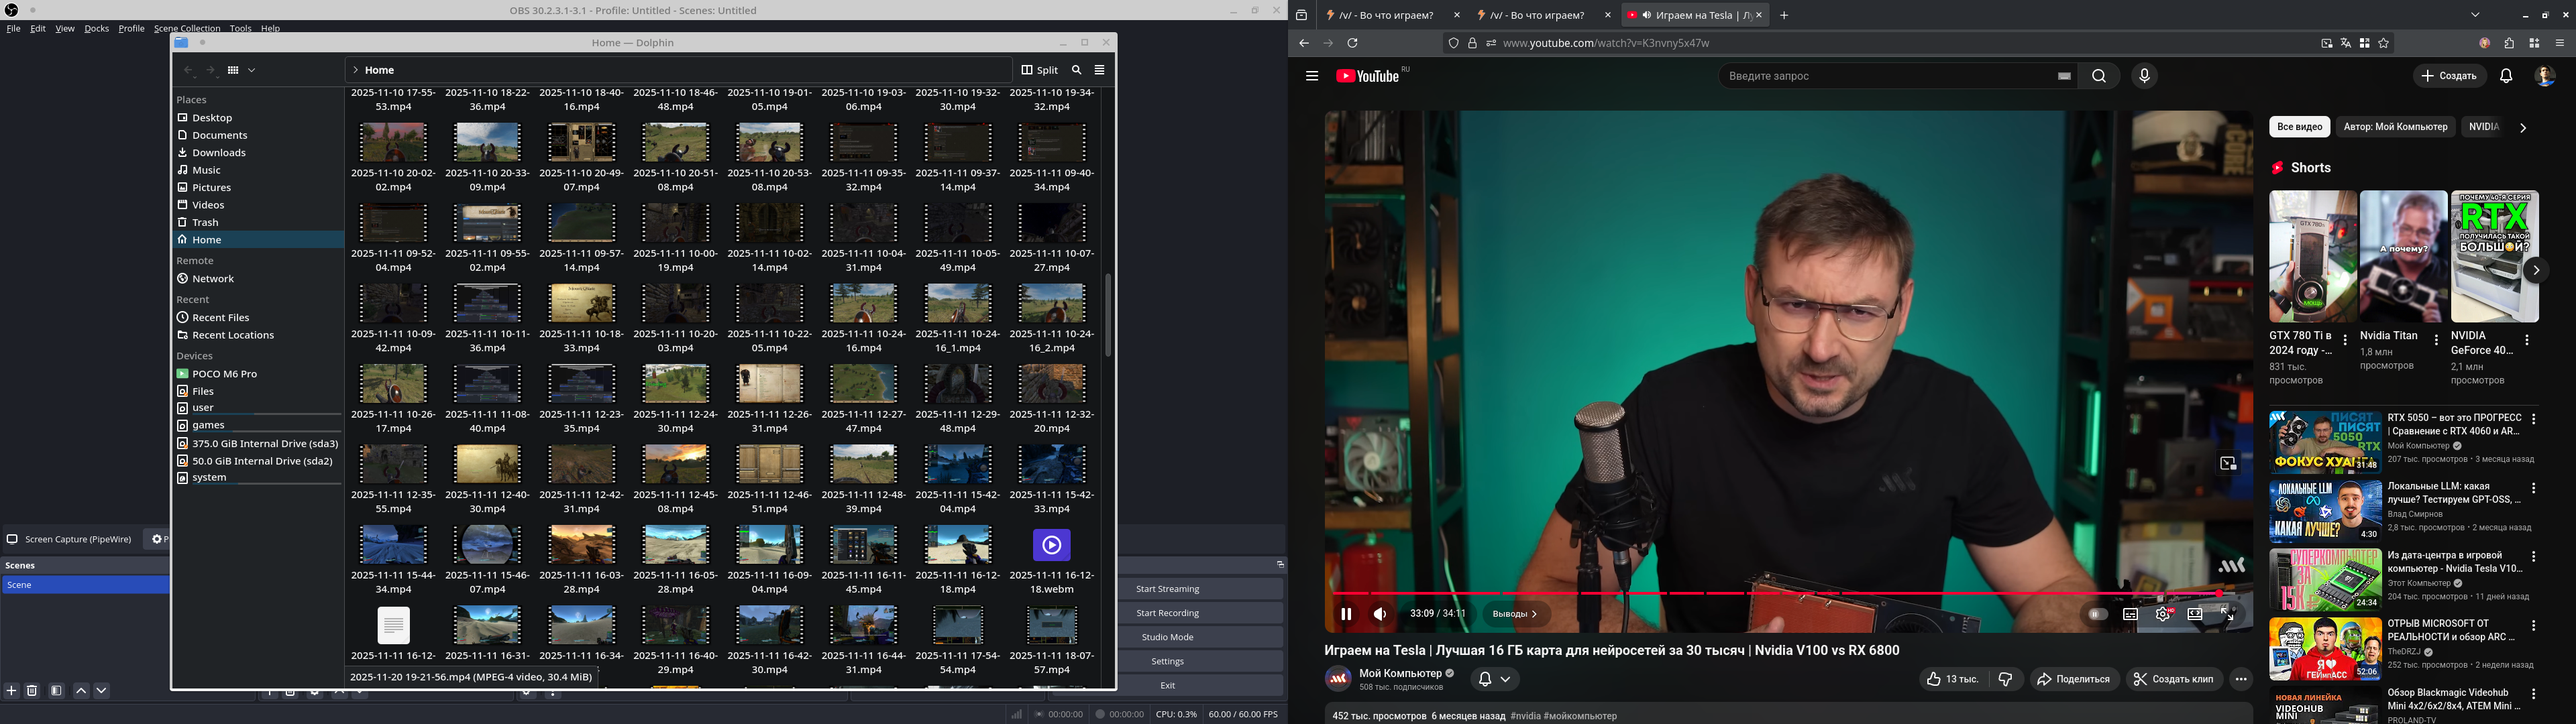The image size is (2576, 724).
Task: Select the Downloads place in Dolphin
Action: click(x=218, y=153)
